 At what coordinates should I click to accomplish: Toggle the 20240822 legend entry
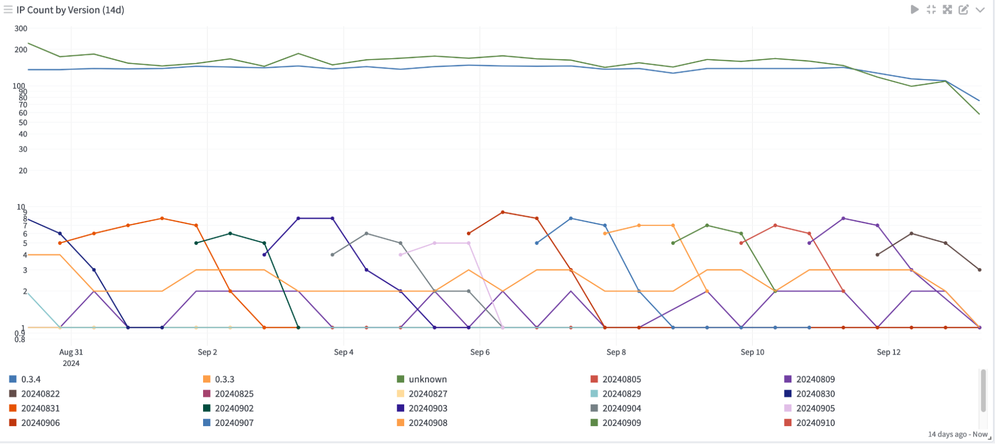[34, 394]
